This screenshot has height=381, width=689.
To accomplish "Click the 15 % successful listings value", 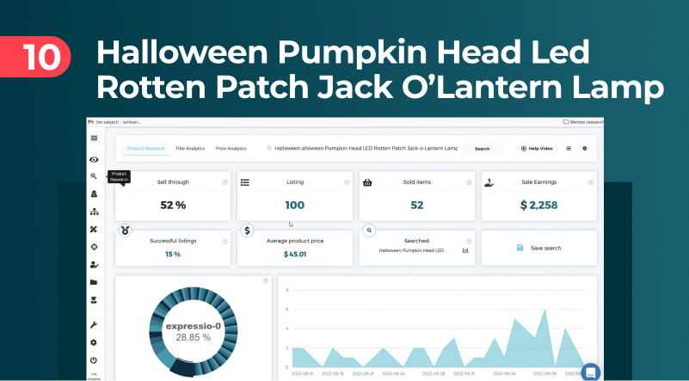I will 173,255.
